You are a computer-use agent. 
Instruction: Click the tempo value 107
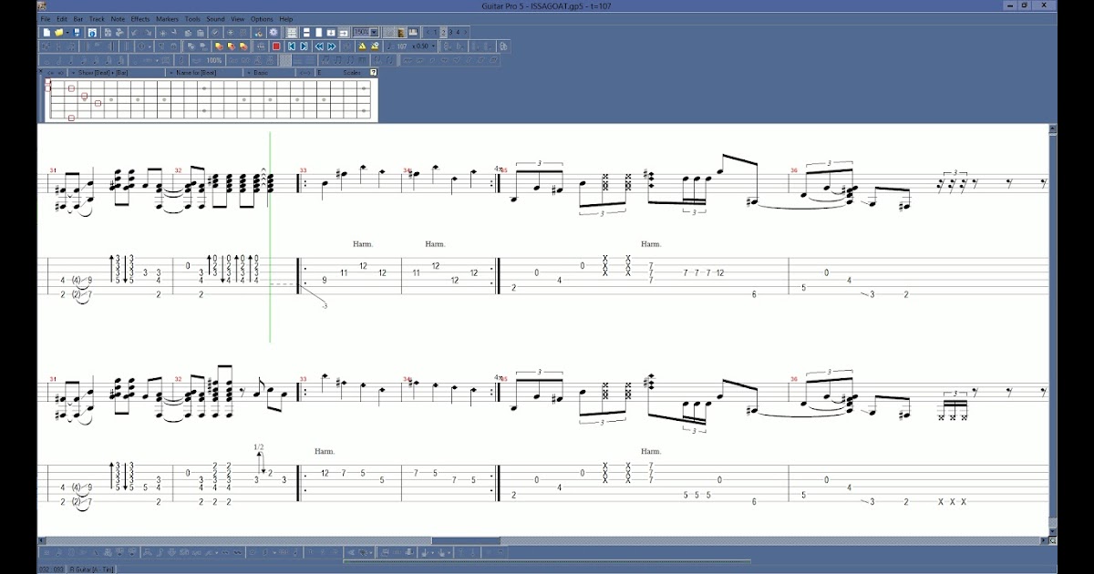402,46
